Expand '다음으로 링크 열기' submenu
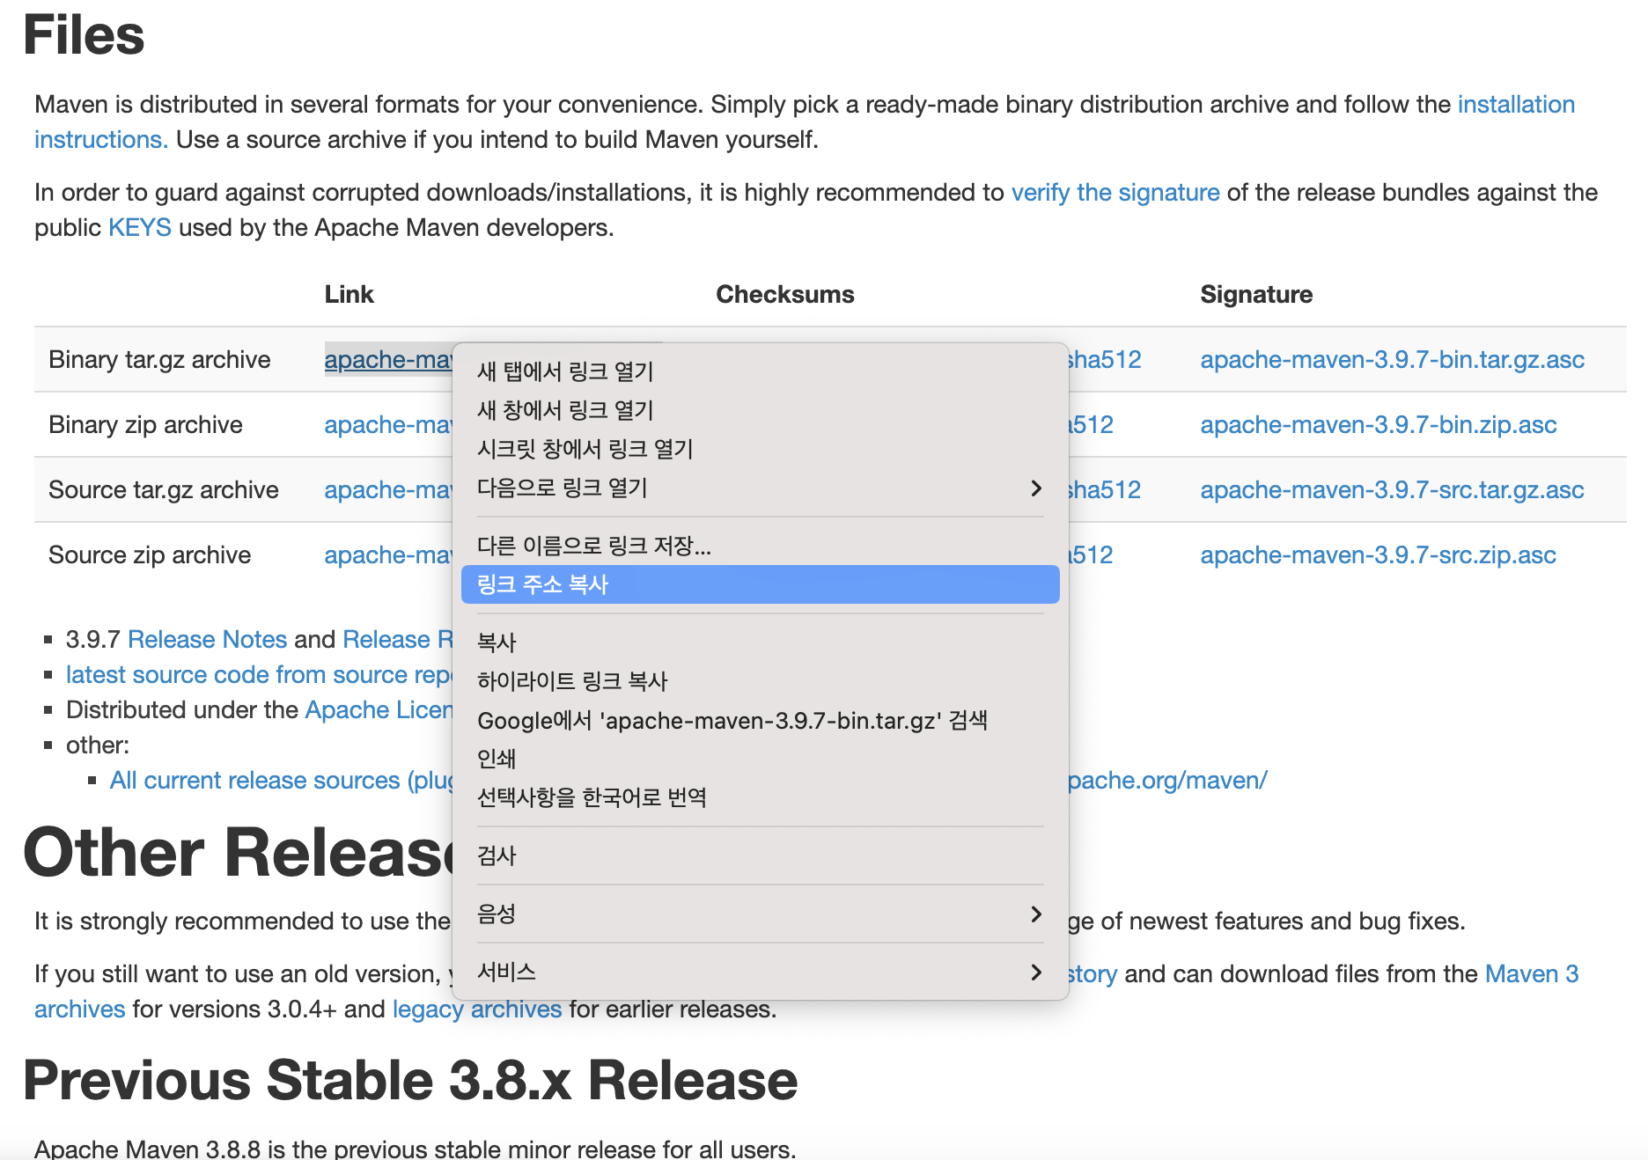The height and width of the screenshot is (1160, 1648). click(x=760, y=488)
